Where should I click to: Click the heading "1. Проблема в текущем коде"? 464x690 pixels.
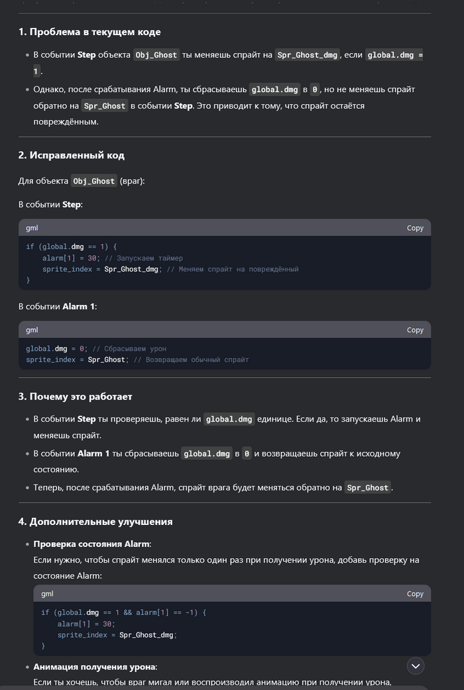tap(89, 32)
